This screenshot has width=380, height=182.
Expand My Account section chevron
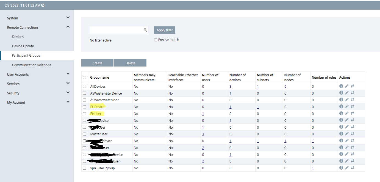pyautogui.click(x=68, y=102)
